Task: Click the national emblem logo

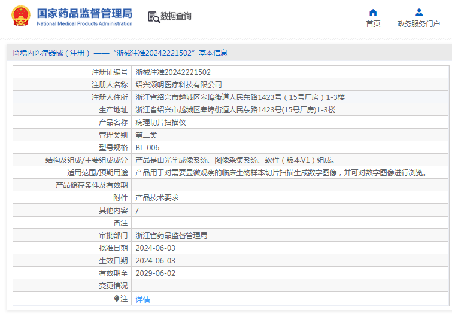Action: click(21, 16)
